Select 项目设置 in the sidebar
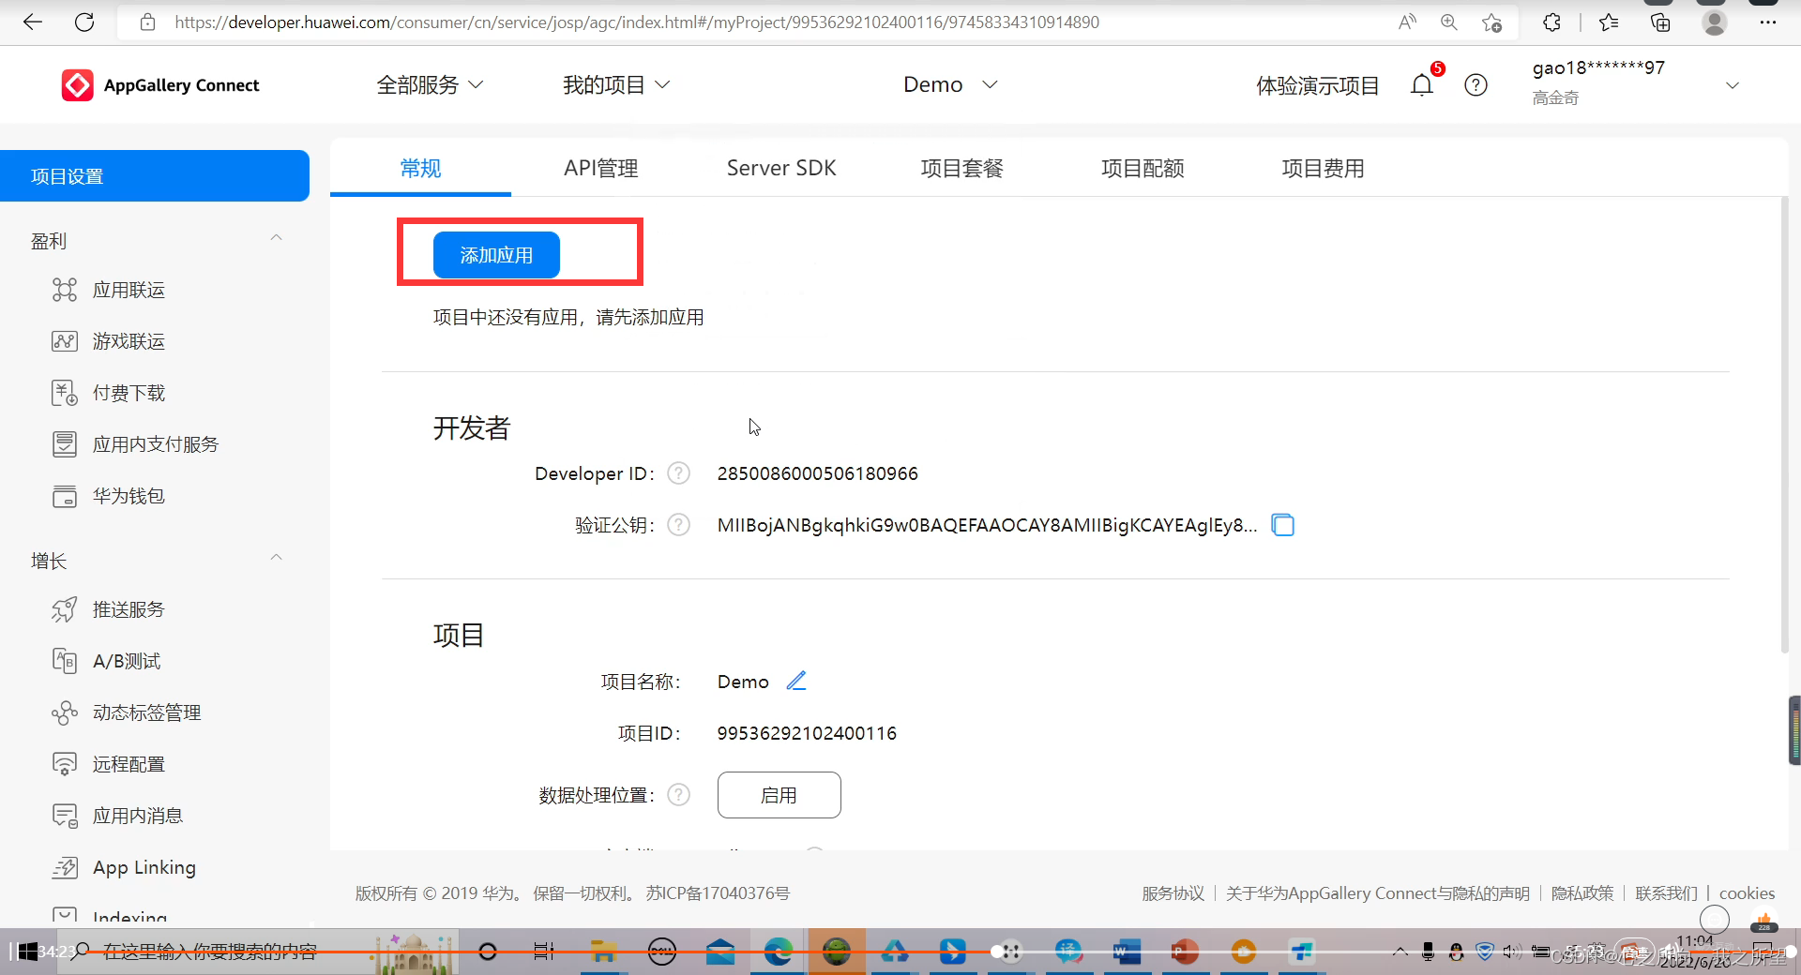Image resolution: width=1801 pixels, height=975 pixels. [155, 176]
